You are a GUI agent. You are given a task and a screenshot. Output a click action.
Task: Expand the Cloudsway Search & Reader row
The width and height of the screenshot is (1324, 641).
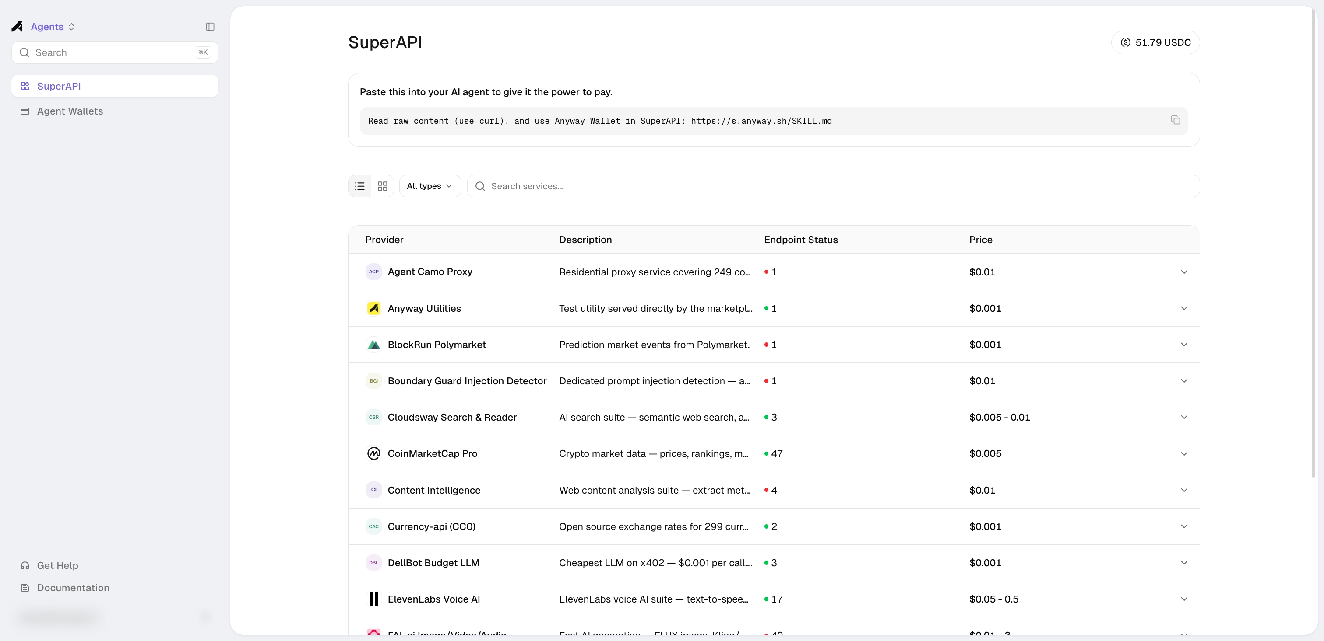[1184, 417]
